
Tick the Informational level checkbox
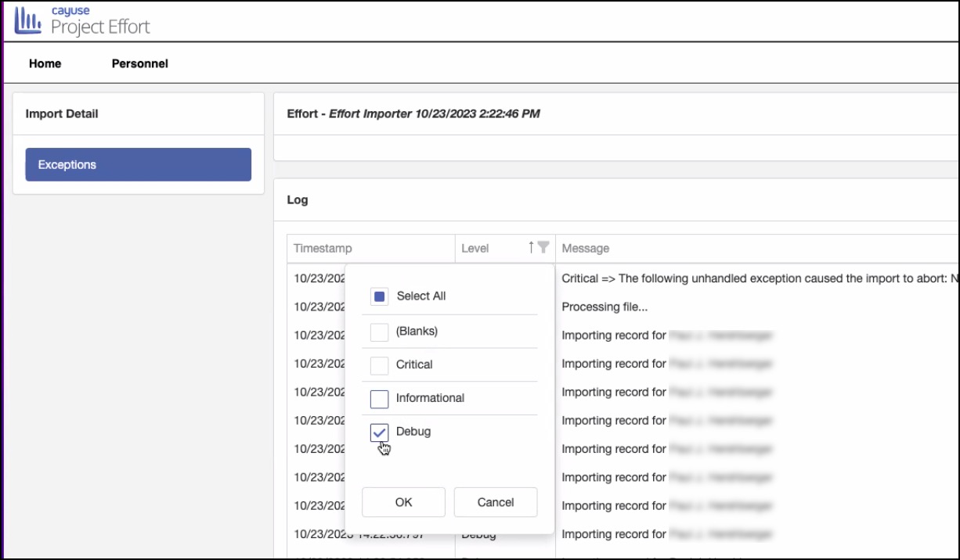[x=379, y=399]
